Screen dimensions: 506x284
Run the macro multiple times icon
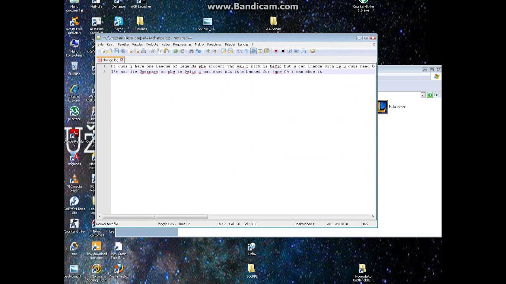click(x=296, y=51)
